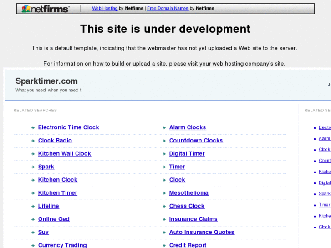The height and width of the screenshot is (248, 331).
Task: Open the Digital Timer link
Action: click(187, 154)
